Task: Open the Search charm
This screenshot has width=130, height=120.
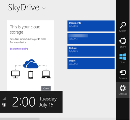Action: 123,27
